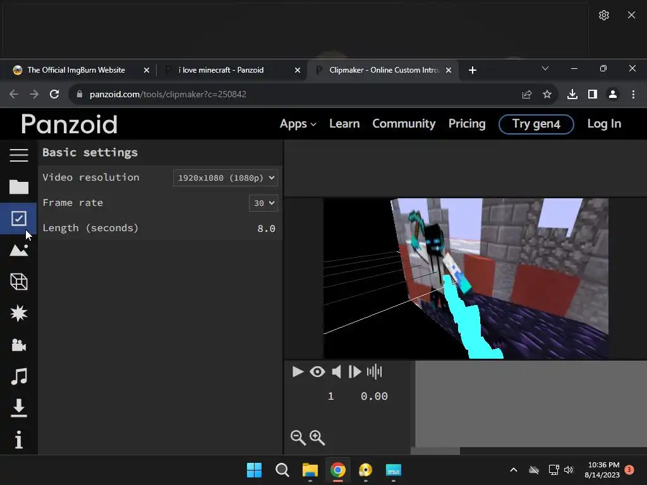This screenshot has height=485, width=647.
Task: Play the clip preview
Action: pos(298,371)
